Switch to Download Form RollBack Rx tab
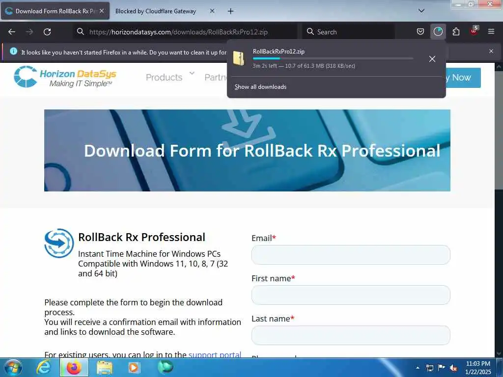The image size is (503, 377). [55, 11]
